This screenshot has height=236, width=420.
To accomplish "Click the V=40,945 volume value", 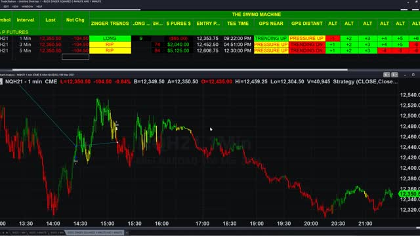I will tap(318, 81).
